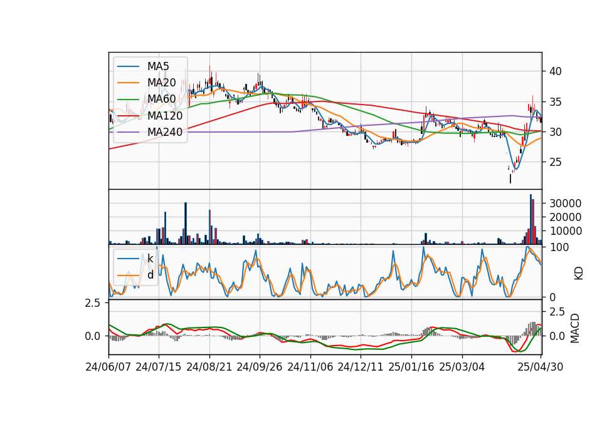
Task: Click the volume axis value 20000
Action: [565, 217]
